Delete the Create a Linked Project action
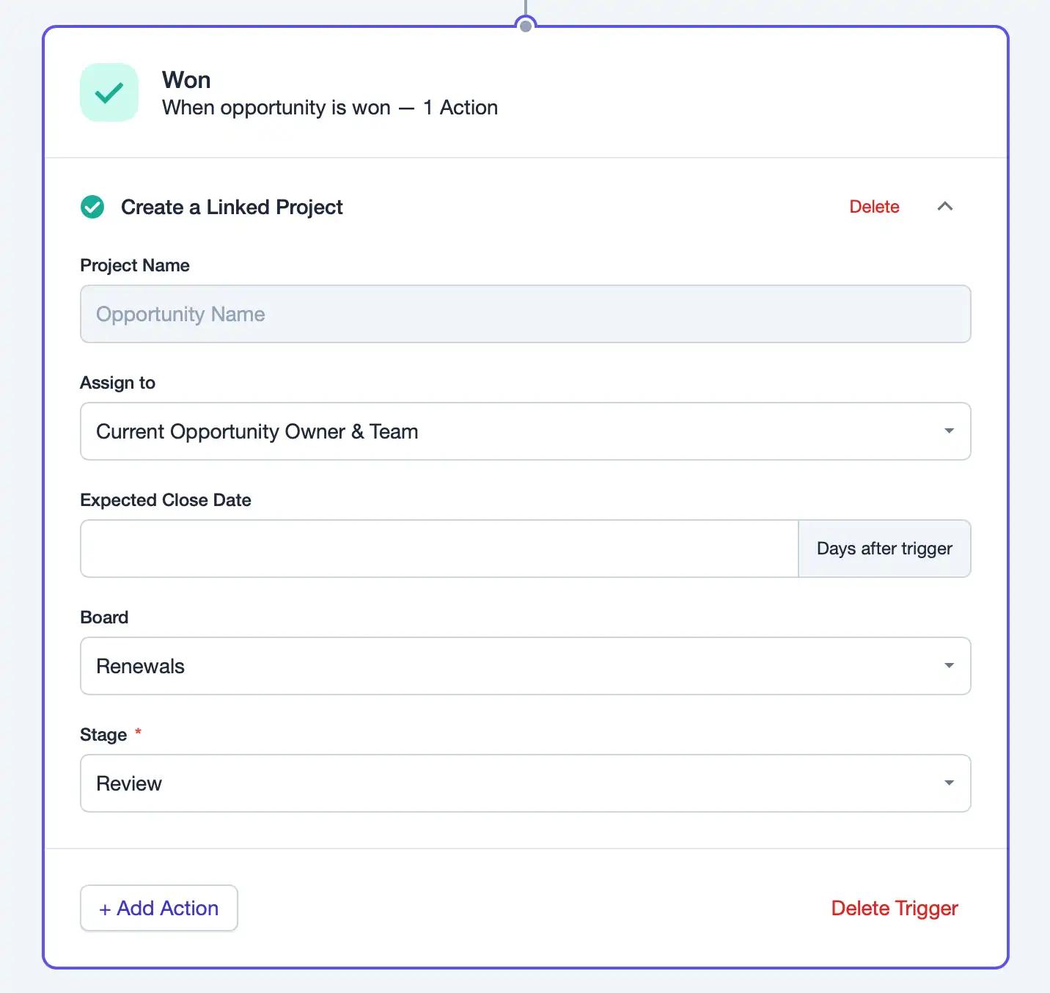The width and height of the screenshot is (1050, 993). click(874, 207)
